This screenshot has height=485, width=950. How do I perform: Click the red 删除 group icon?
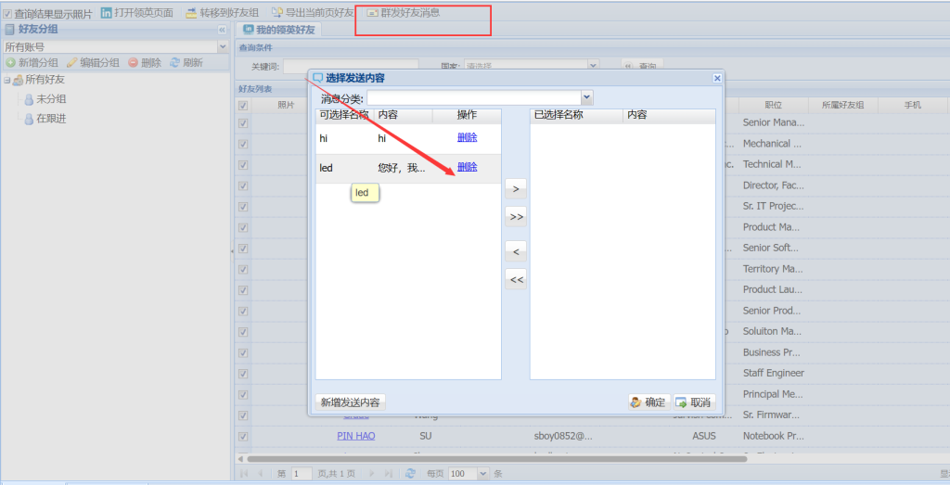coord(134,63)
